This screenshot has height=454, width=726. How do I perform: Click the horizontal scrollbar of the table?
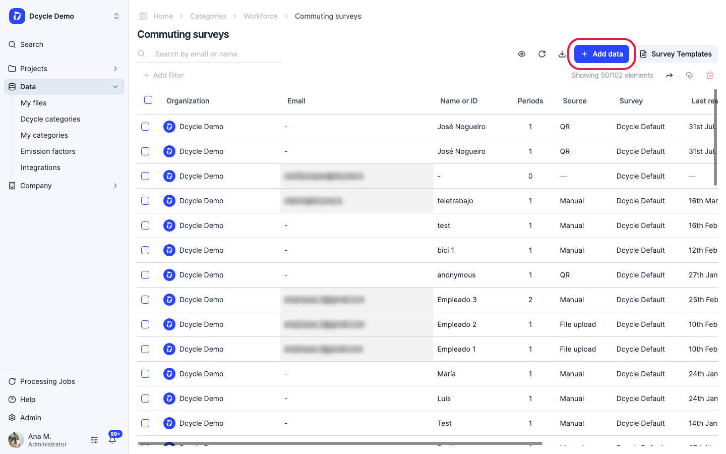pos(340,443)
